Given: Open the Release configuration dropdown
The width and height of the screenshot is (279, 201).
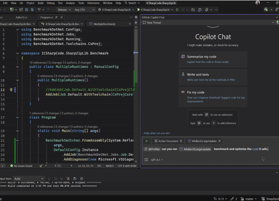Looking at the screenshot, I should (64, 10).
